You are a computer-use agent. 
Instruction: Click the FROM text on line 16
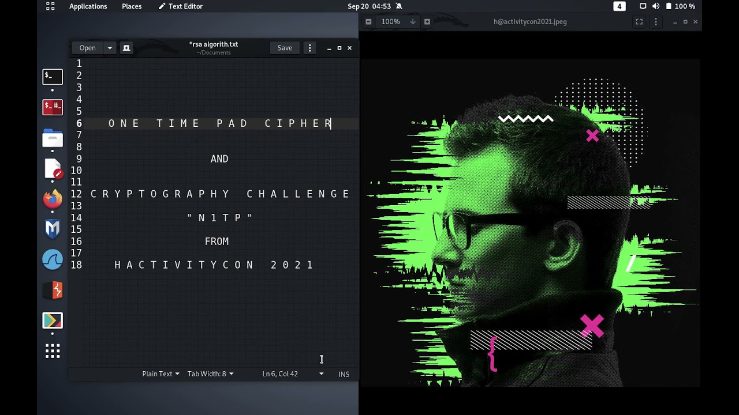point(217,242)
